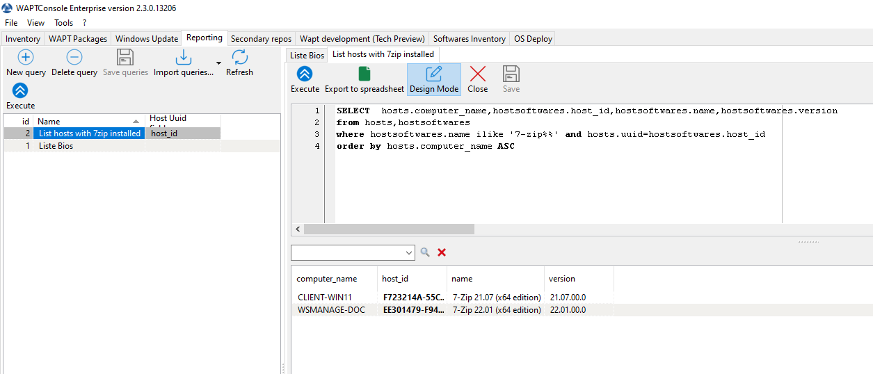Click the Delete query icon

pyautogui.click(x=74, y=58)
